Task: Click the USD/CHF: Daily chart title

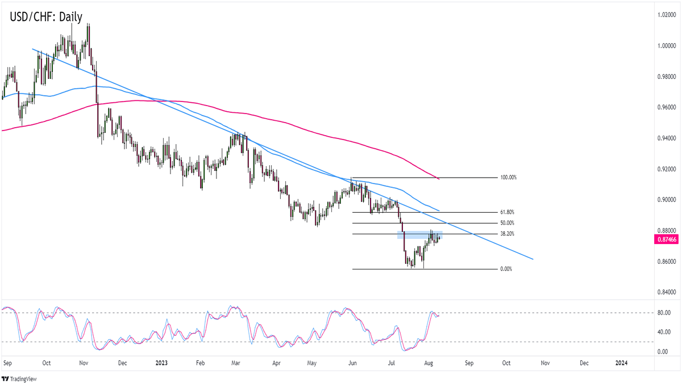Action: [45, 16]
